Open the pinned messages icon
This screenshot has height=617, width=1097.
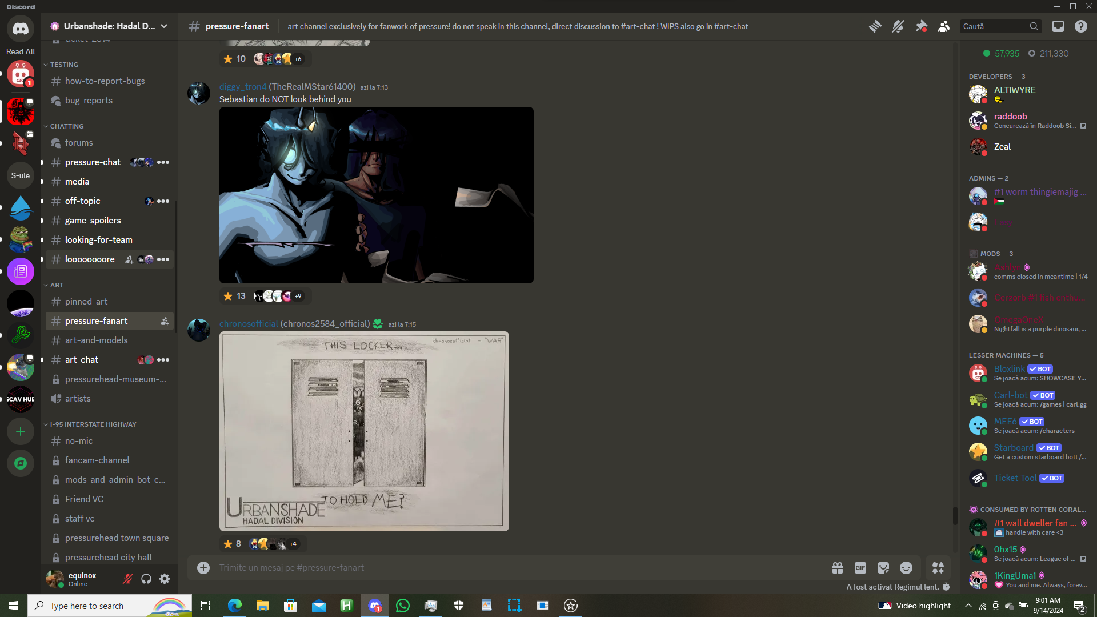[x=921, y=26]
